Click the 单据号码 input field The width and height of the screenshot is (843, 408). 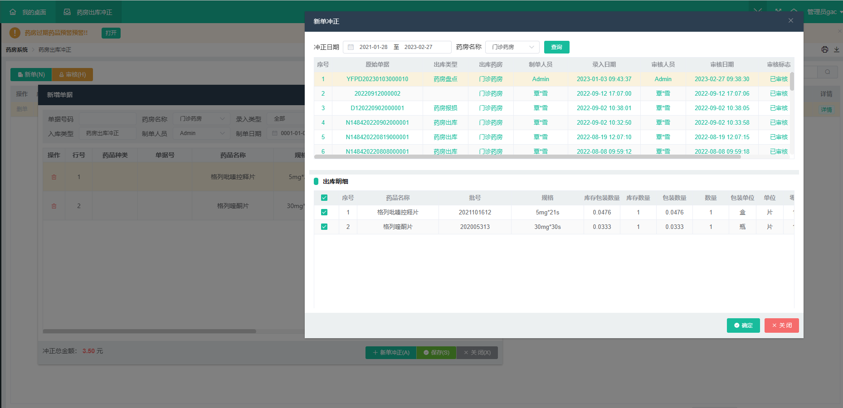107,119
